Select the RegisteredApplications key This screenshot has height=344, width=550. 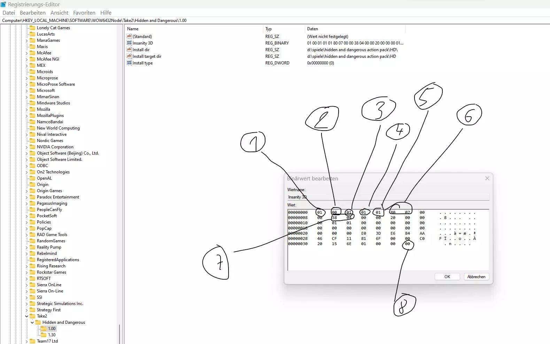(58, 260)
